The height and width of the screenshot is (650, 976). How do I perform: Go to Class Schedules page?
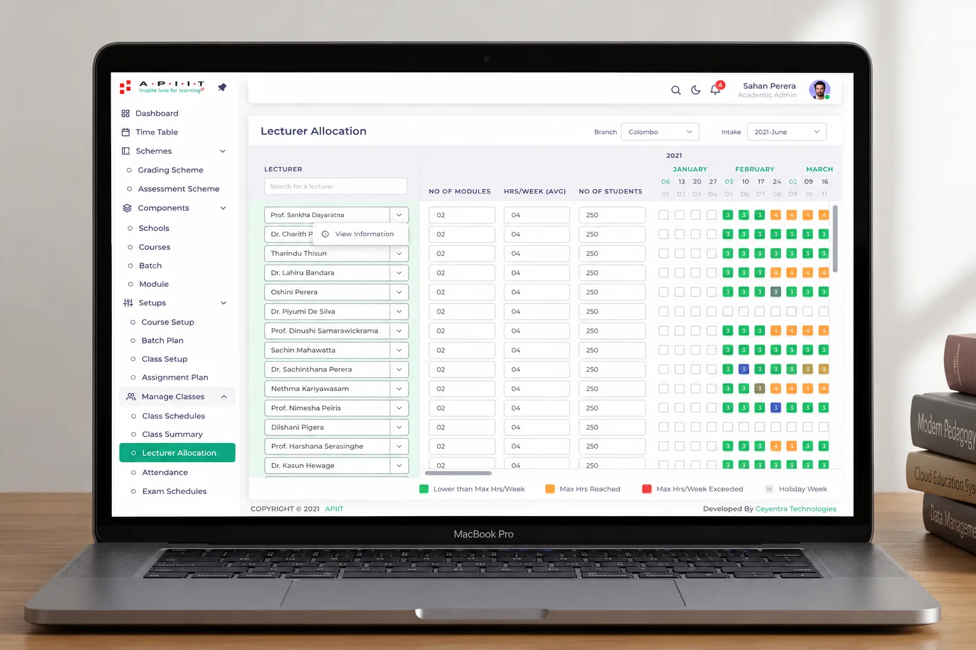(173, 416)
